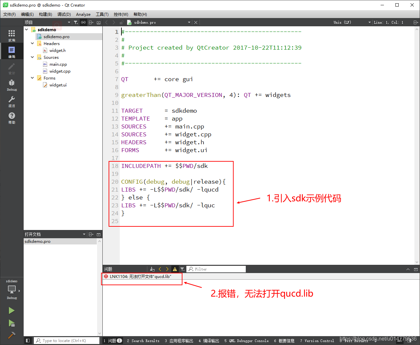Viewport: 420px width, 345px height.
Task: Open the Design mode pencil icon
Action: point(11,67)
